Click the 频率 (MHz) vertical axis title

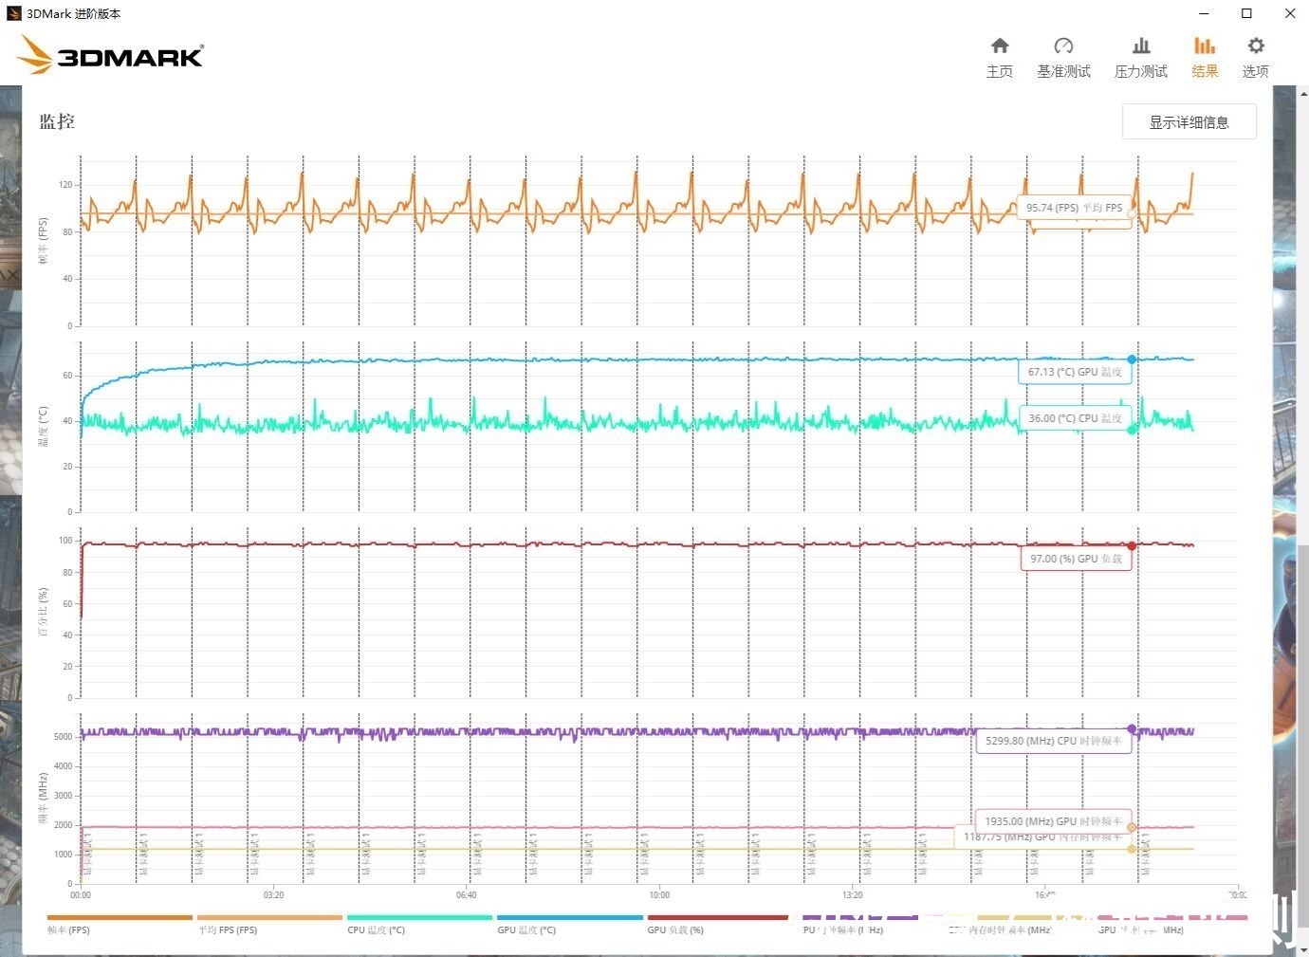[43, 798]
